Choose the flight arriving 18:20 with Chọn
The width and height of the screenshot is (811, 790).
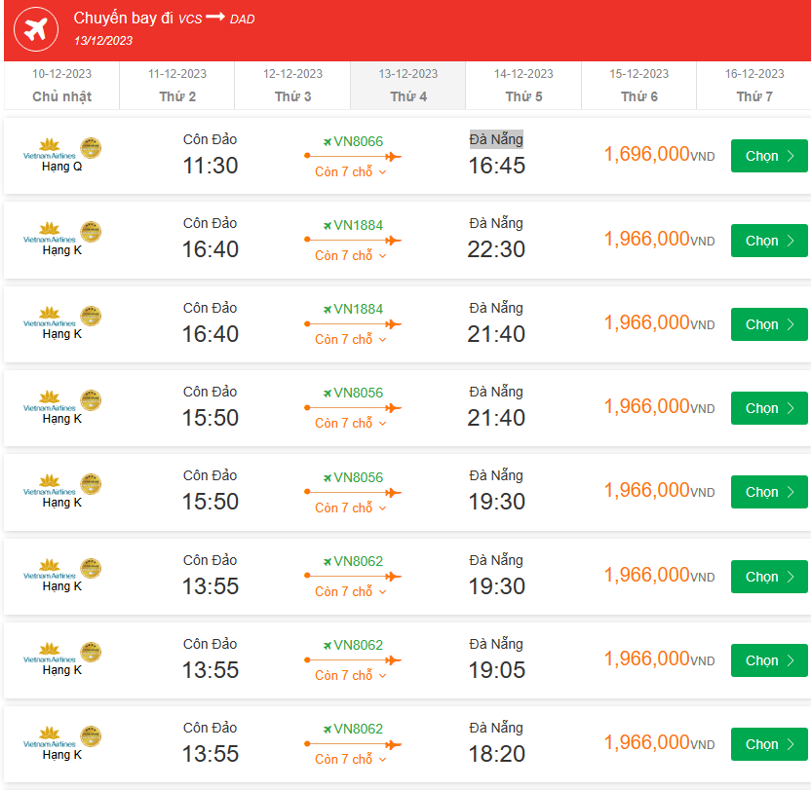coord(768,744)
